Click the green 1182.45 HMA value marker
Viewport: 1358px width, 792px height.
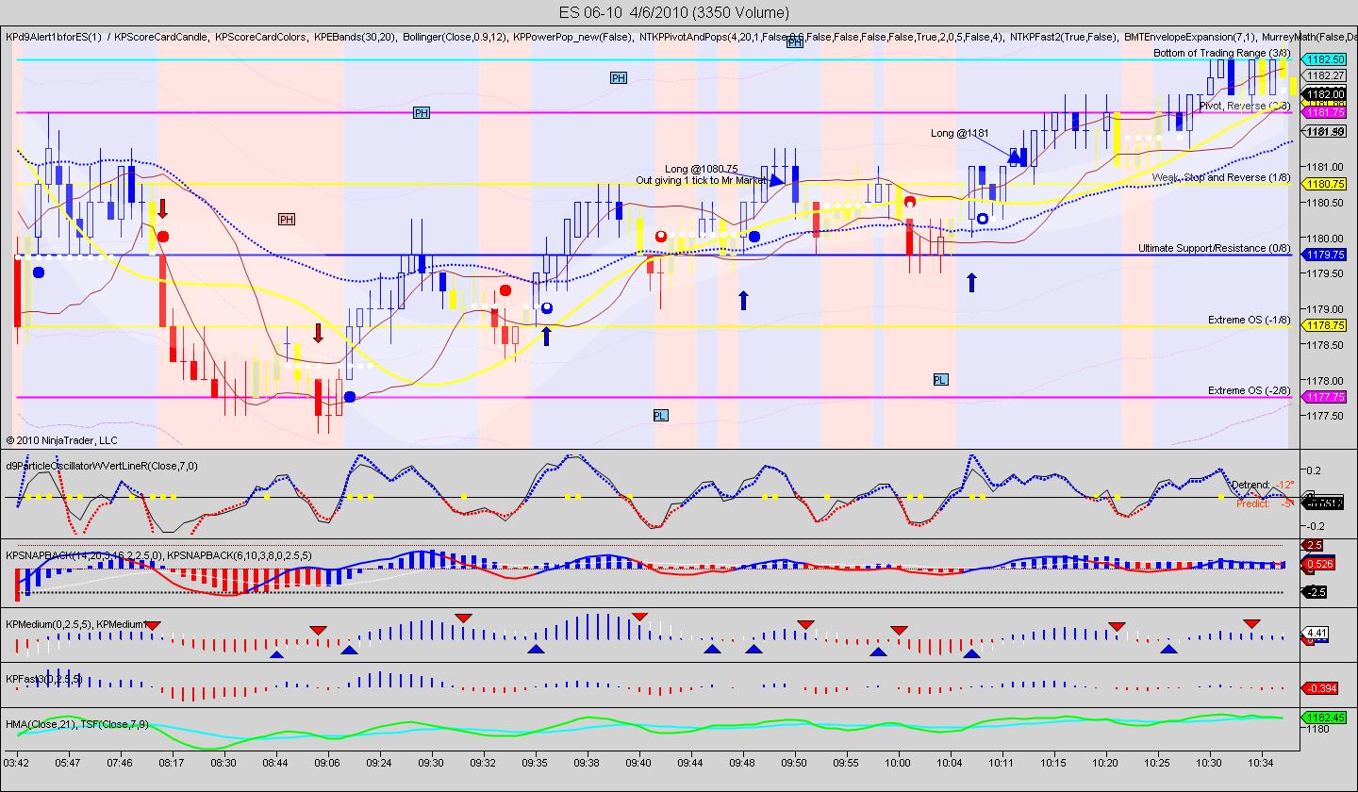(x=1323, y=718)
